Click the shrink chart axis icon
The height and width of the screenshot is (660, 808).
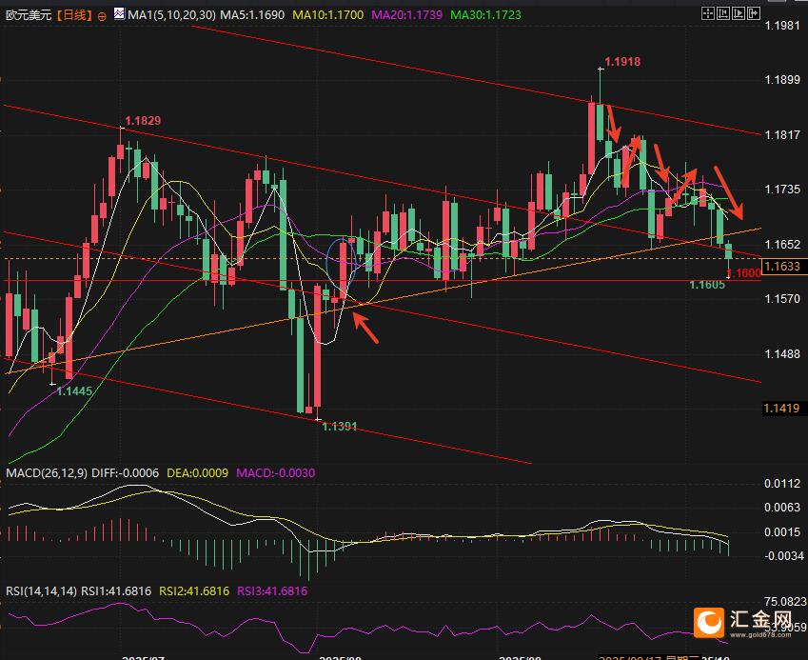click(x=723, y=13)
